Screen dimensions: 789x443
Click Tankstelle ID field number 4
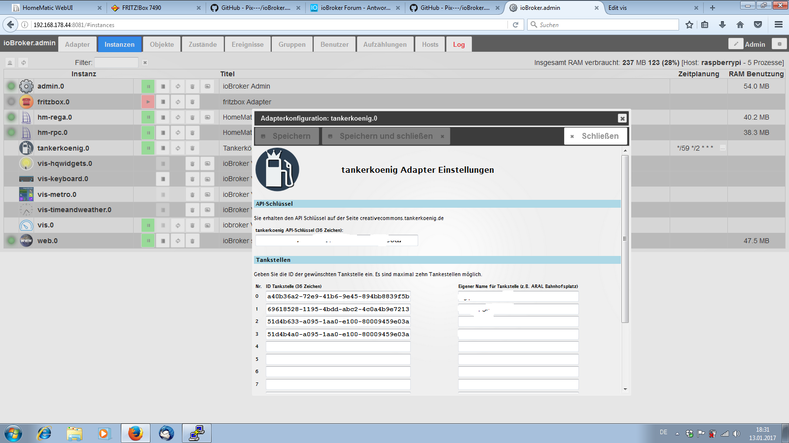[338, 347]
